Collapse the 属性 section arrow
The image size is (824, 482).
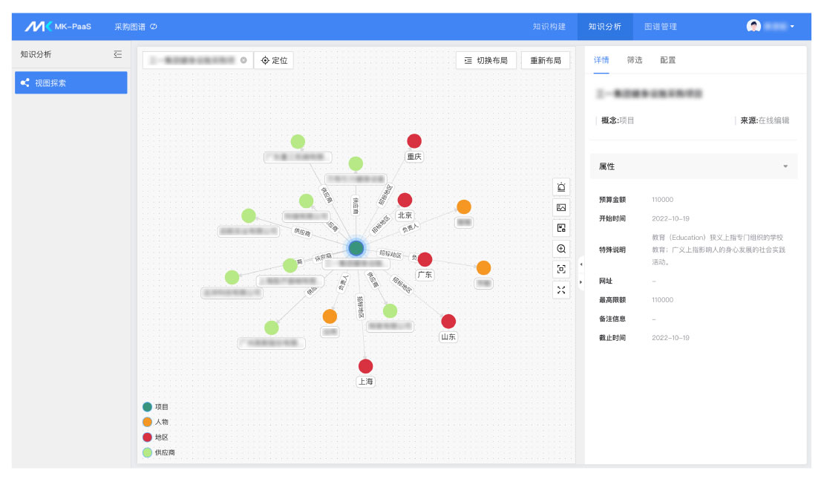(x=785, y=166)
